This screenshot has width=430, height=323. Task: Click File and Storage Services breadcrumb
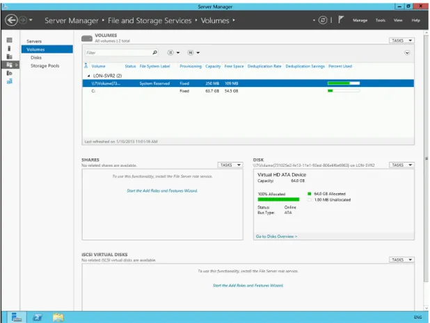[x=150, y=21]
